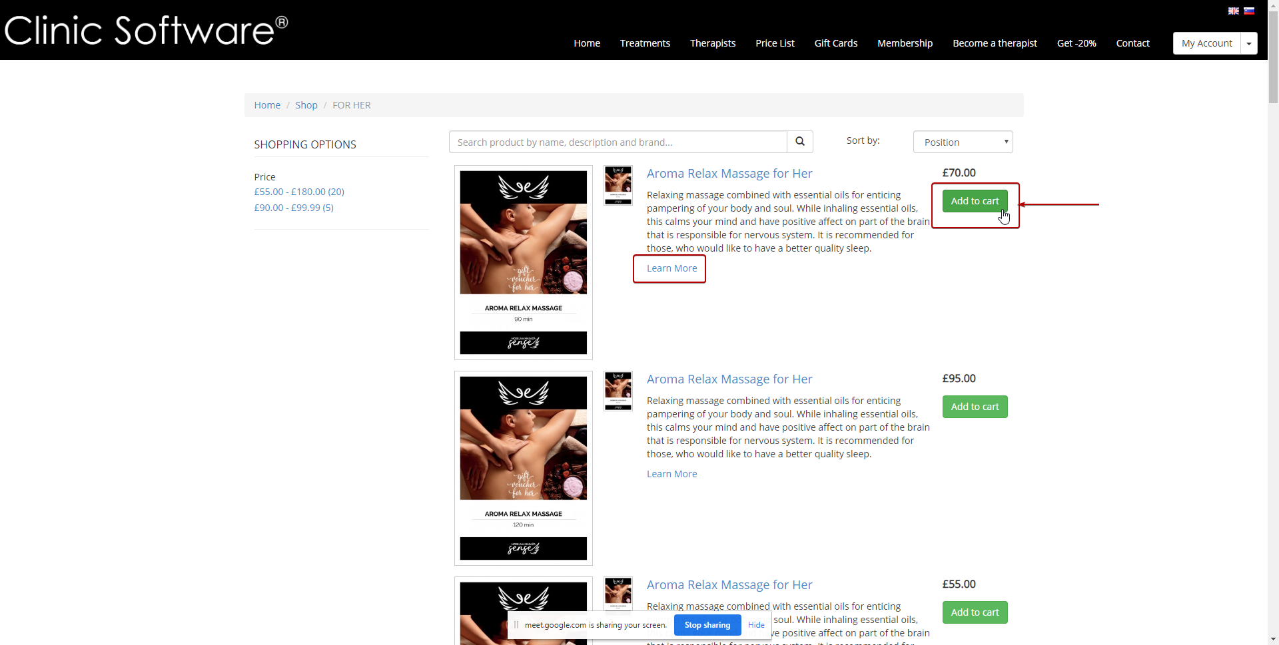
Task: Open the large 120 min massage voucher image
Action: (x=524, y=468)
